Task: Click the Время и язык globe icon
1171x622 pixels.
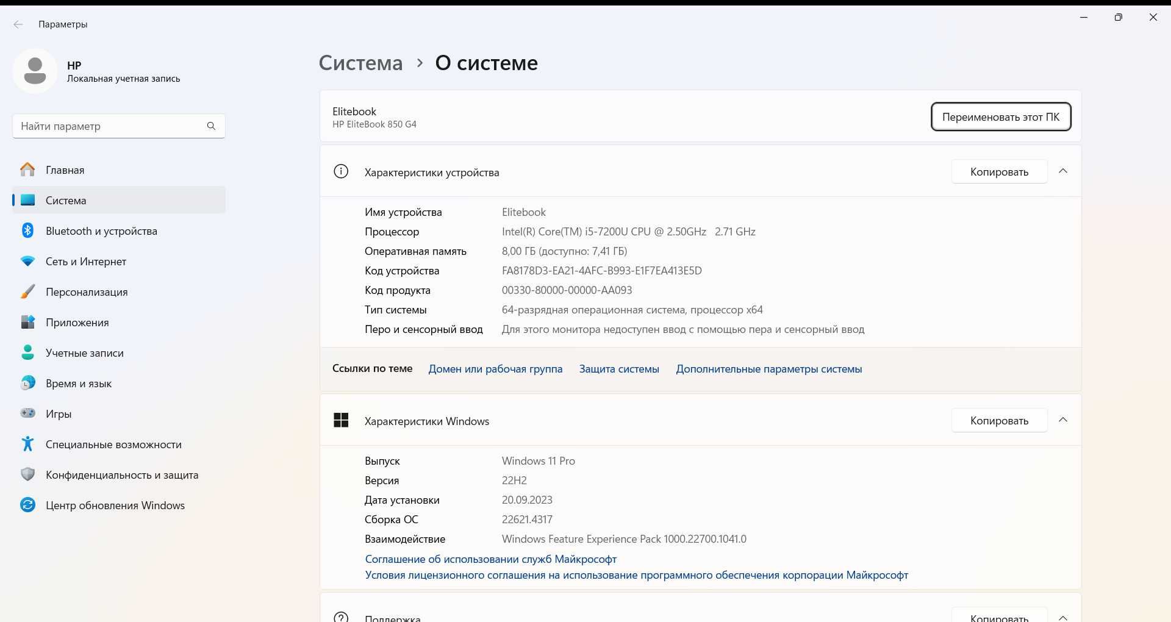Action: click(x=27, y=383)
